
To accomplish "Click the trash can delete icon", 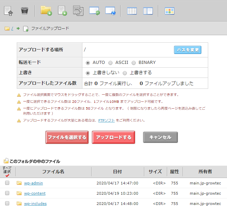I will [x=25, y=11].
